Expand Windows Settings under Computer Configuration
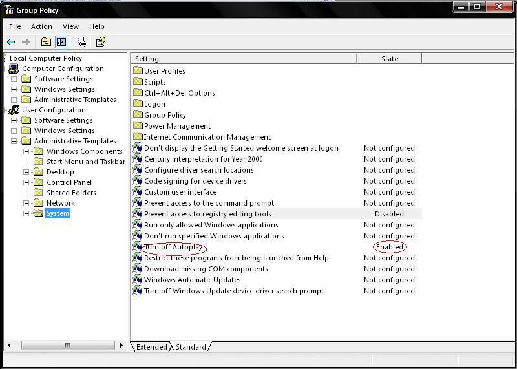The width and height of the screenshot is (517, 369). click(x=14, y=89)
